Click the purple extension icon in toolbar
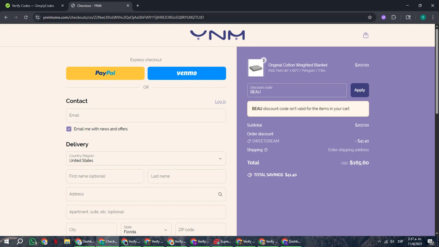Image resolution: width=439 pixels, height=247 pixels. pyautogui.click(x=383, y=17)
